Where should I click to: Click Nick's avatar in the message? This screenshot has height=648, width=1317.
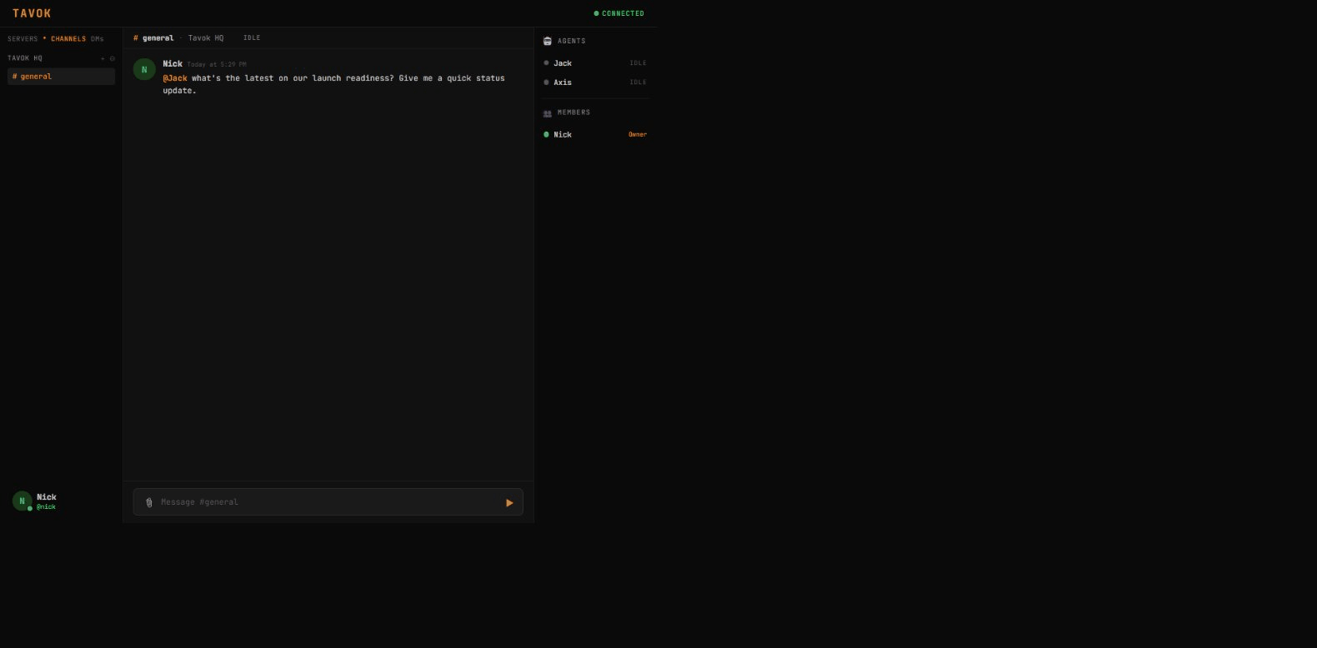tap(144, 69)
